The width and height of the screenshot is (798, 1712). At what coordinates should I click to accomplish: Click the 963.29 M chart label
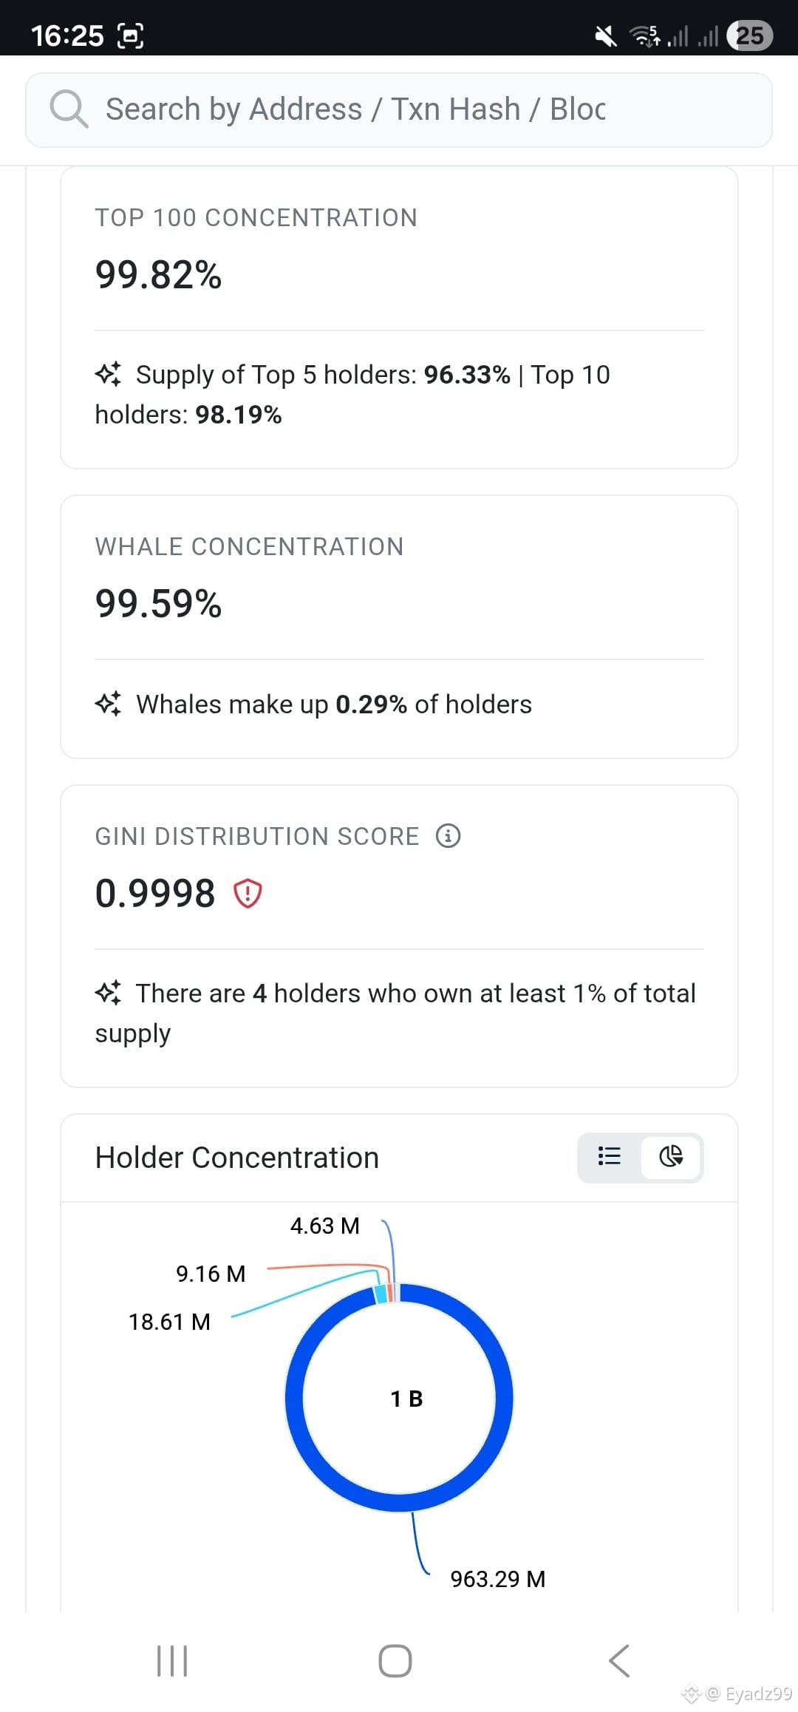[498, 1579]
